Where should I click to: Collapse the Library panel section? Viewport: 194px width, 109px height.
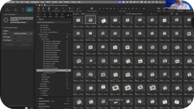(x=38, y=19)
